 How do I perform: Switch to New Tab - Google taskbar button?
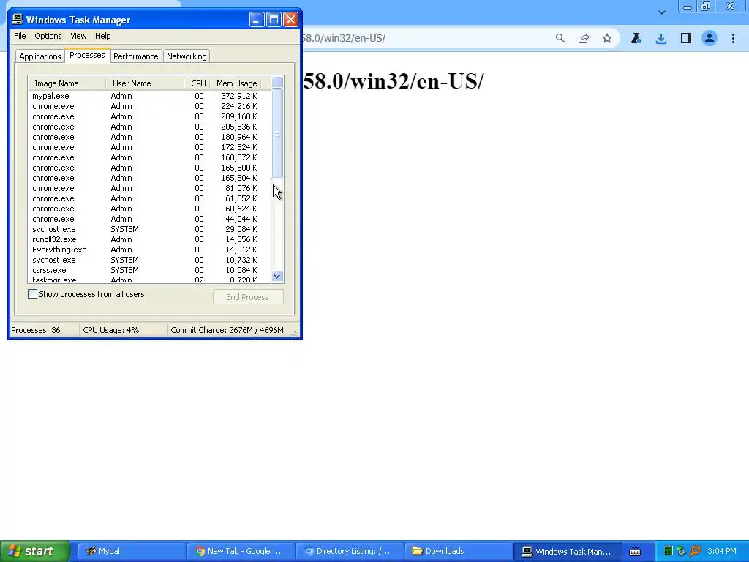point(240,551)
